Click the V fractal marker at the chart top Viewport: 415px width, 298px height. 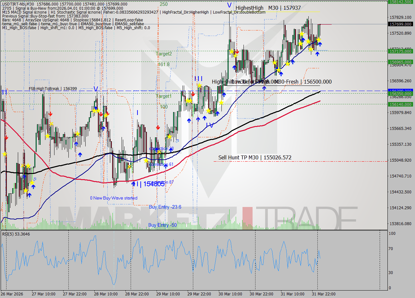[x=229, y=5]
